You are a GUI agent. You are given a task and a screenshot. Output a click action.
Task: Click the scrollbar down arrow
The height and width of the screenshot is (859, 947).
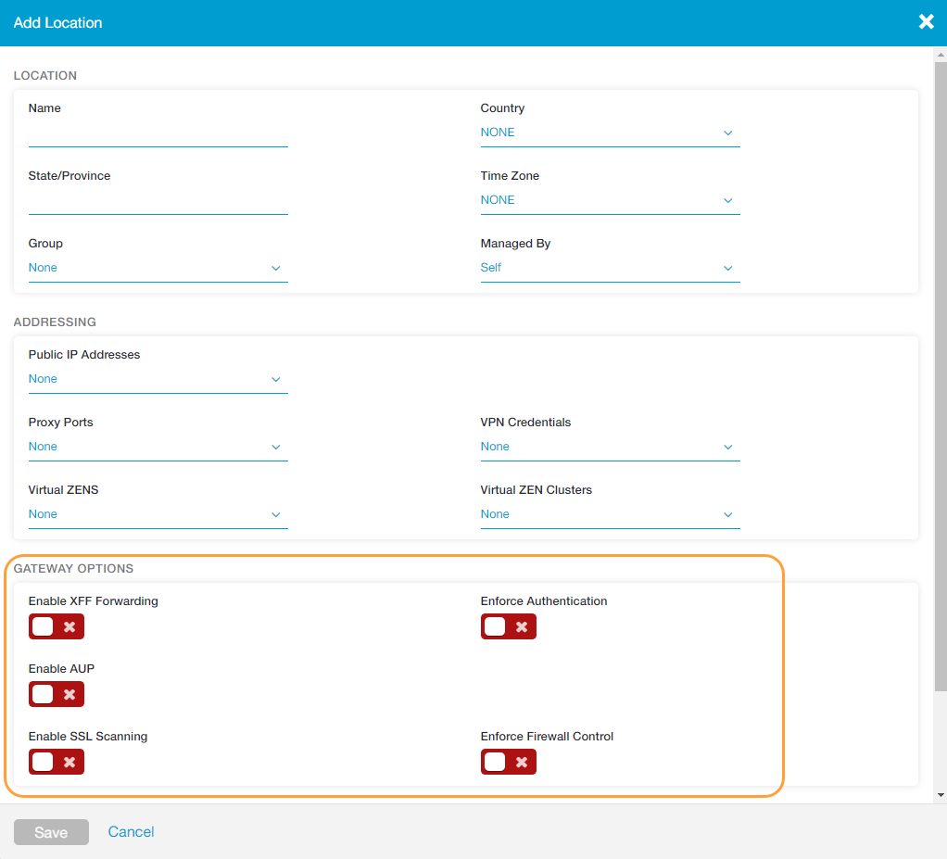[941, 795]
